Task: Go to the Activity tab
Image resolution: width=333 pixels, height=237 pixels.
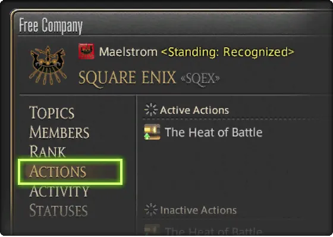Action: (59, 191)
